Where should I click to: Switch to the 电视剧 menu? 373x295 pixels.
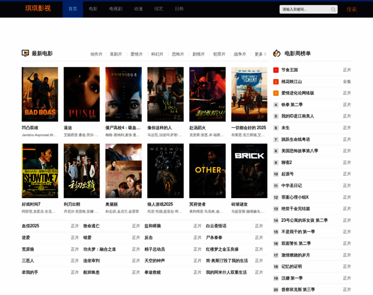pyautogui.click(x=116, y=9)
